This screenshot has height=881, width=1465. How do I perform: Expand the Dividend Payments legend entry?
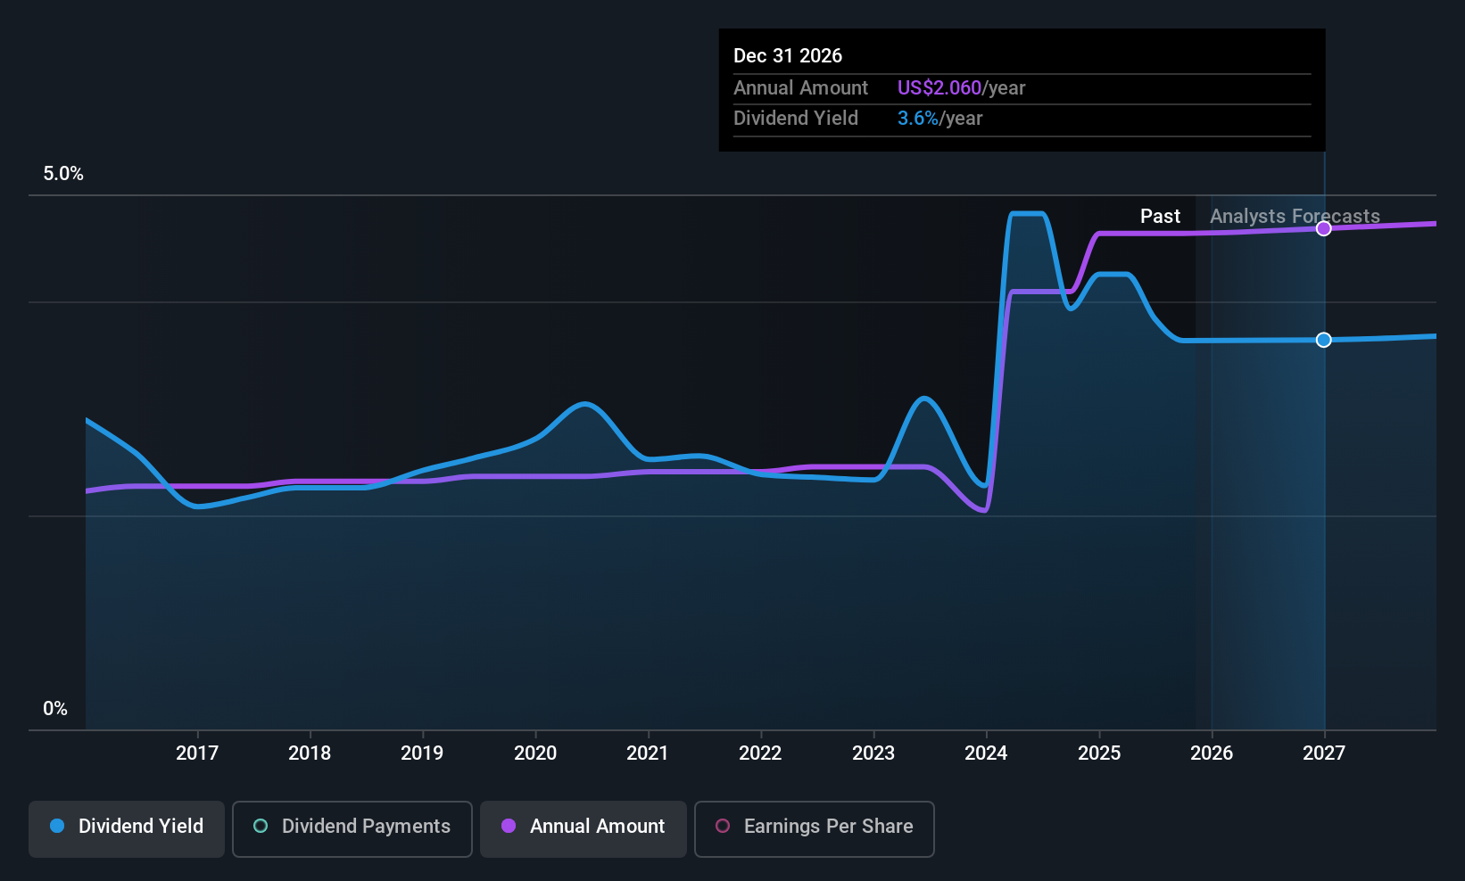pyautogui.click(x=352, y=828)
